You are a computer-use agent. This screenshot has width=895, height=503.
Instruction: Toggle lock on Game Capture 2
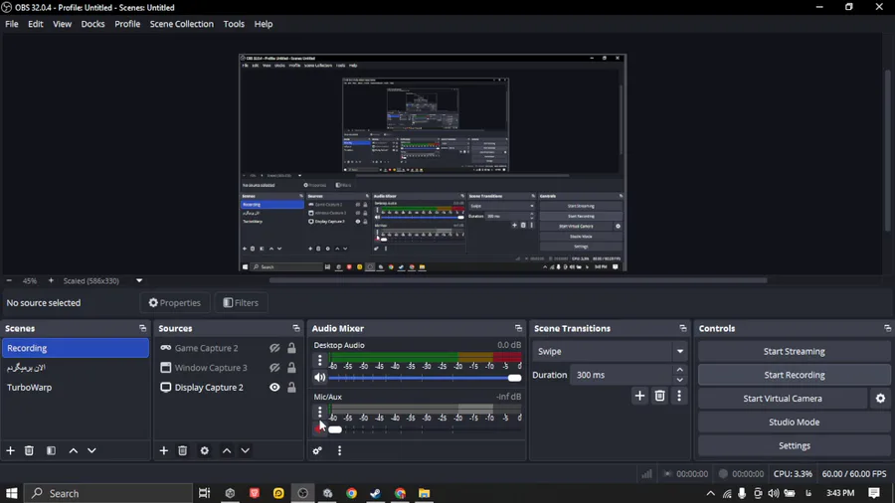point(291,348)
